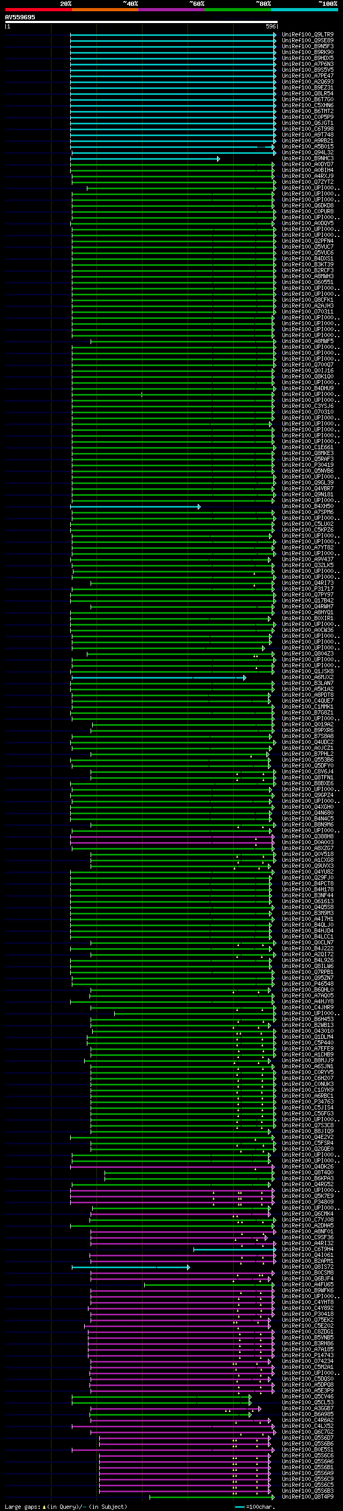The height and width of the screenshot is (1511, 343).
Task: Open hit UniRef100_A7P6N3
Action: click(307, 64)
